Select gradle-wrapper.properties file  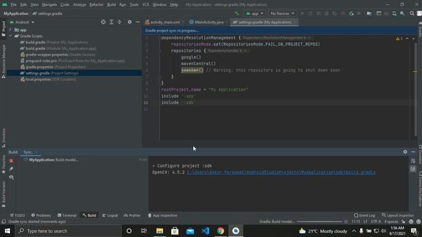click(57, 55)
